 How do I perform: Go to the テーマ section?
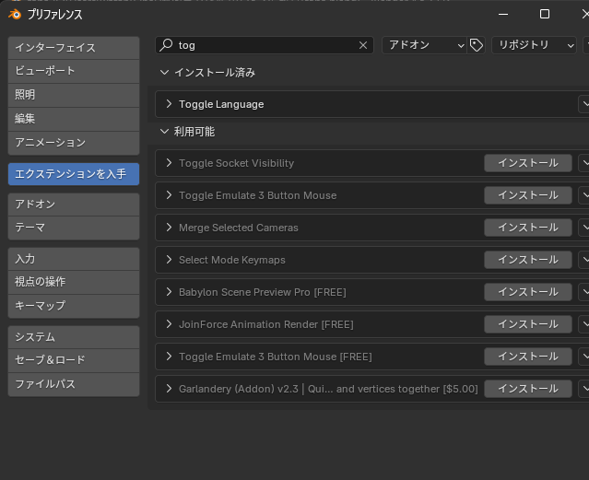73,227
